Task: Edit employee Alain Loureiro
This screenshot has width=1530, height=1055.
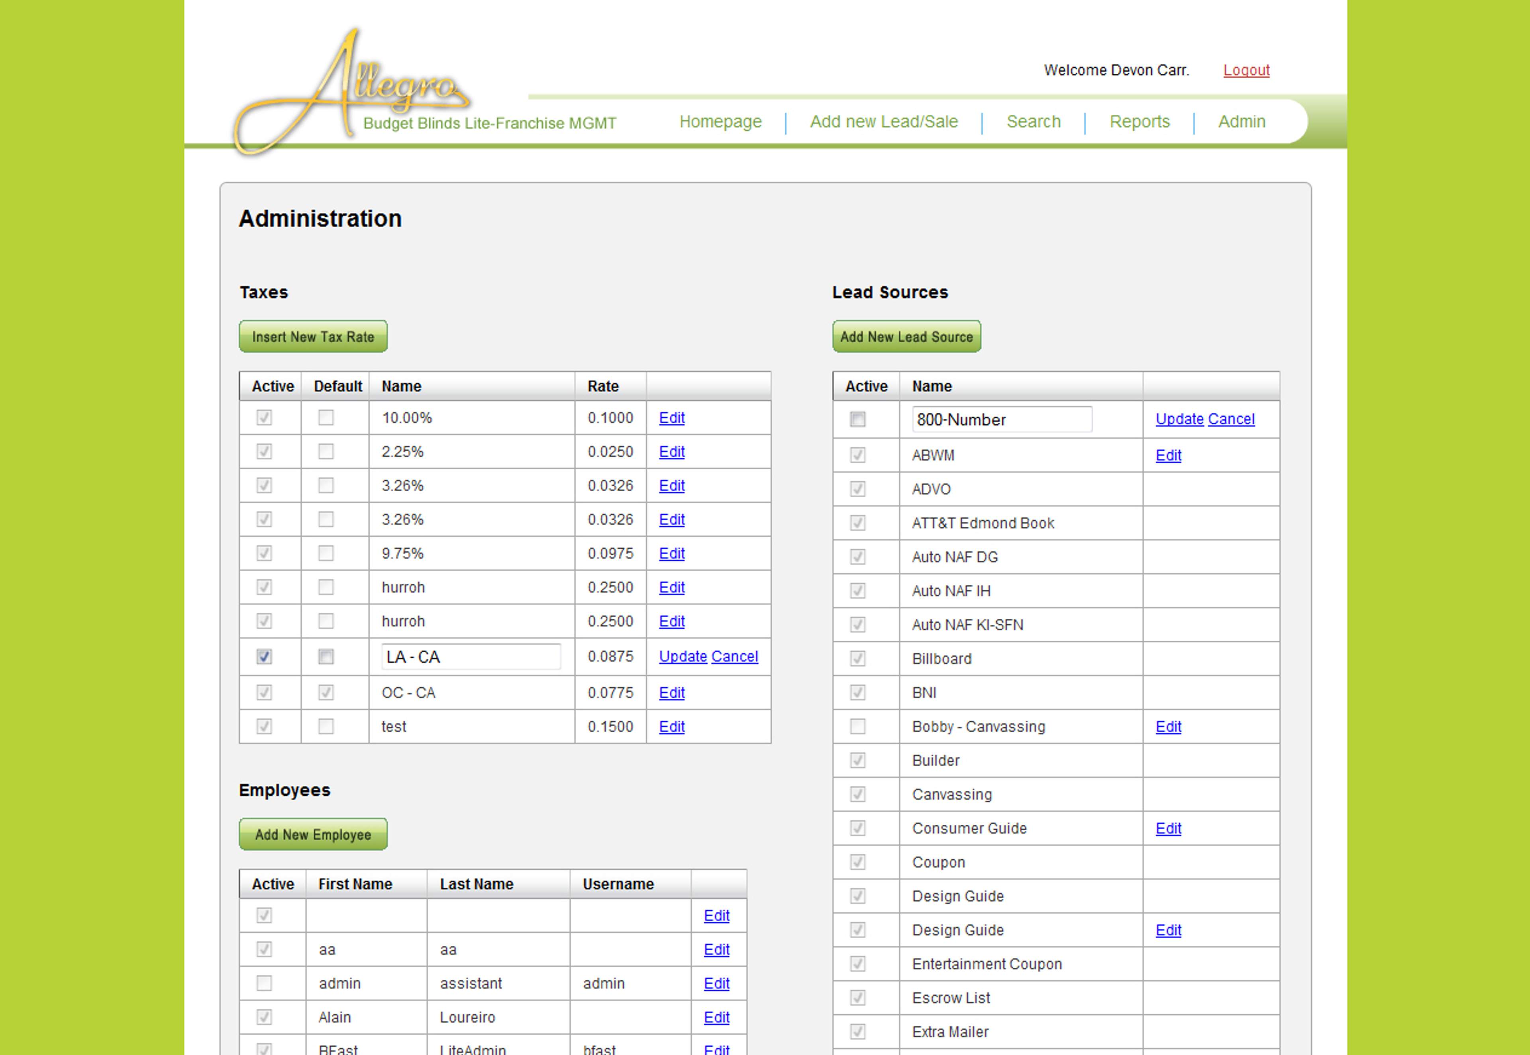Action: pos(716,1017)
